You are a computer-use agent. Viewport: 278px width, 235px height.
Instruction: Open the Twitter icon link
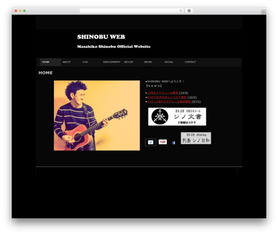point(151,142)
